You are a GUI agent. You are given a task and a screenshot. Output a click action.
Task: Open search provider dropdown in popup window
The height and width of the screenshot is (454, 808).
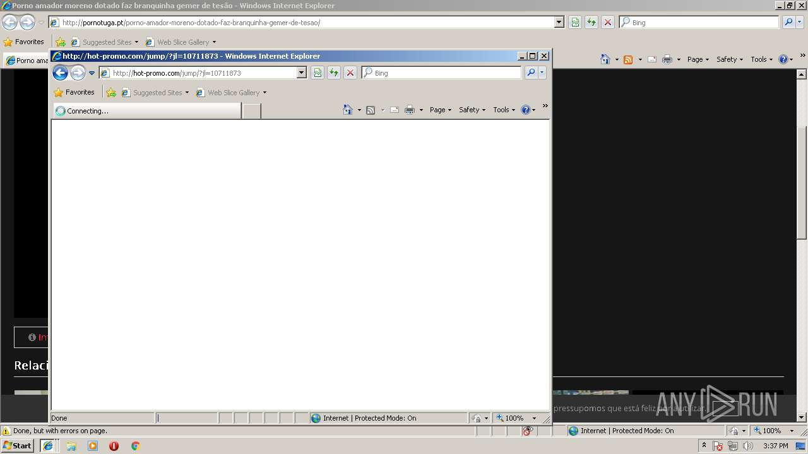coord(542,73)
